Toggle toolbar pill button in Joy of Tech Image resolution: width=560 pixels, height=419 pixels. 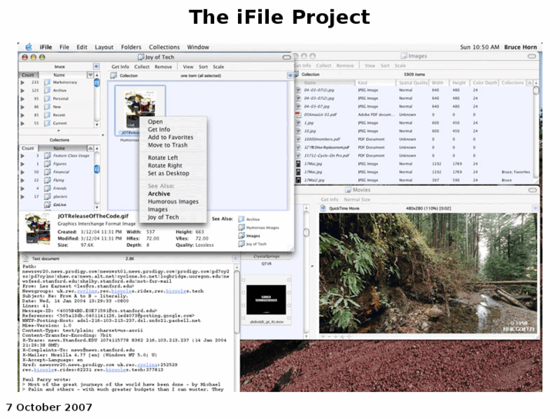pos(287,57)
